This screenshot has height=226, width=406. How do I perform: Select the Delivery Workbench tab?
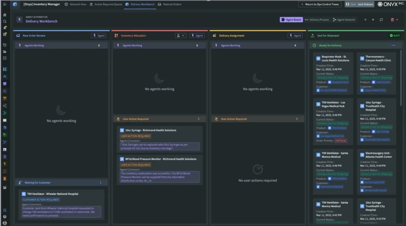click(x=140, y=4)
